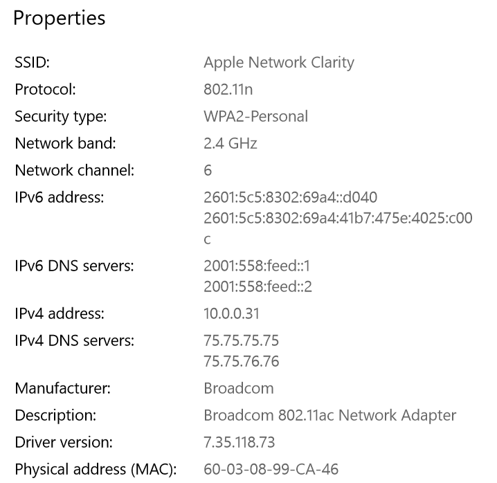Click the Broadcom 802.11ac Network Adapter description
This screenshot has height=483, width=497.
(x=329, y=416)
